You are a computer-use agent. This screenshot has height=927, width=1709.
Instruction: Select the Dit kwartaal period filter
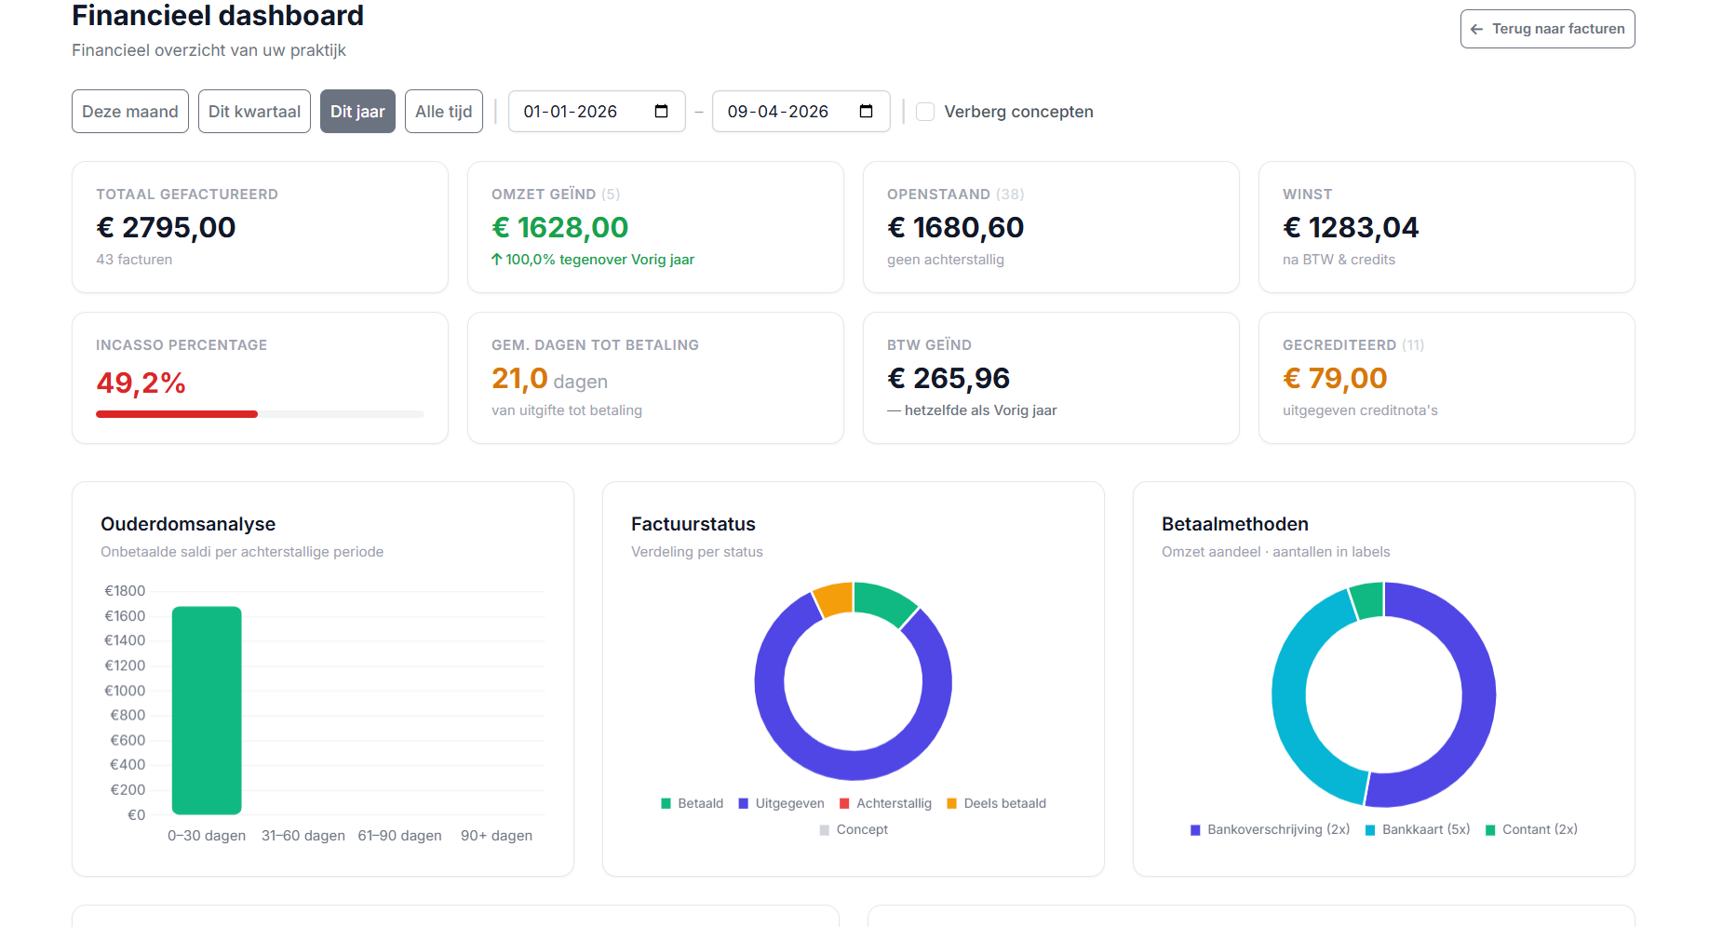[x=254, y=112]
